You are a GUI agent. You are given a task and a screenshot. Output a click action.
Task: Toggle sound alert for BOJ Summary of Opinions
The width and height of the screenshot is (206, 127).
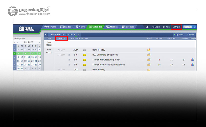[69, 55]
